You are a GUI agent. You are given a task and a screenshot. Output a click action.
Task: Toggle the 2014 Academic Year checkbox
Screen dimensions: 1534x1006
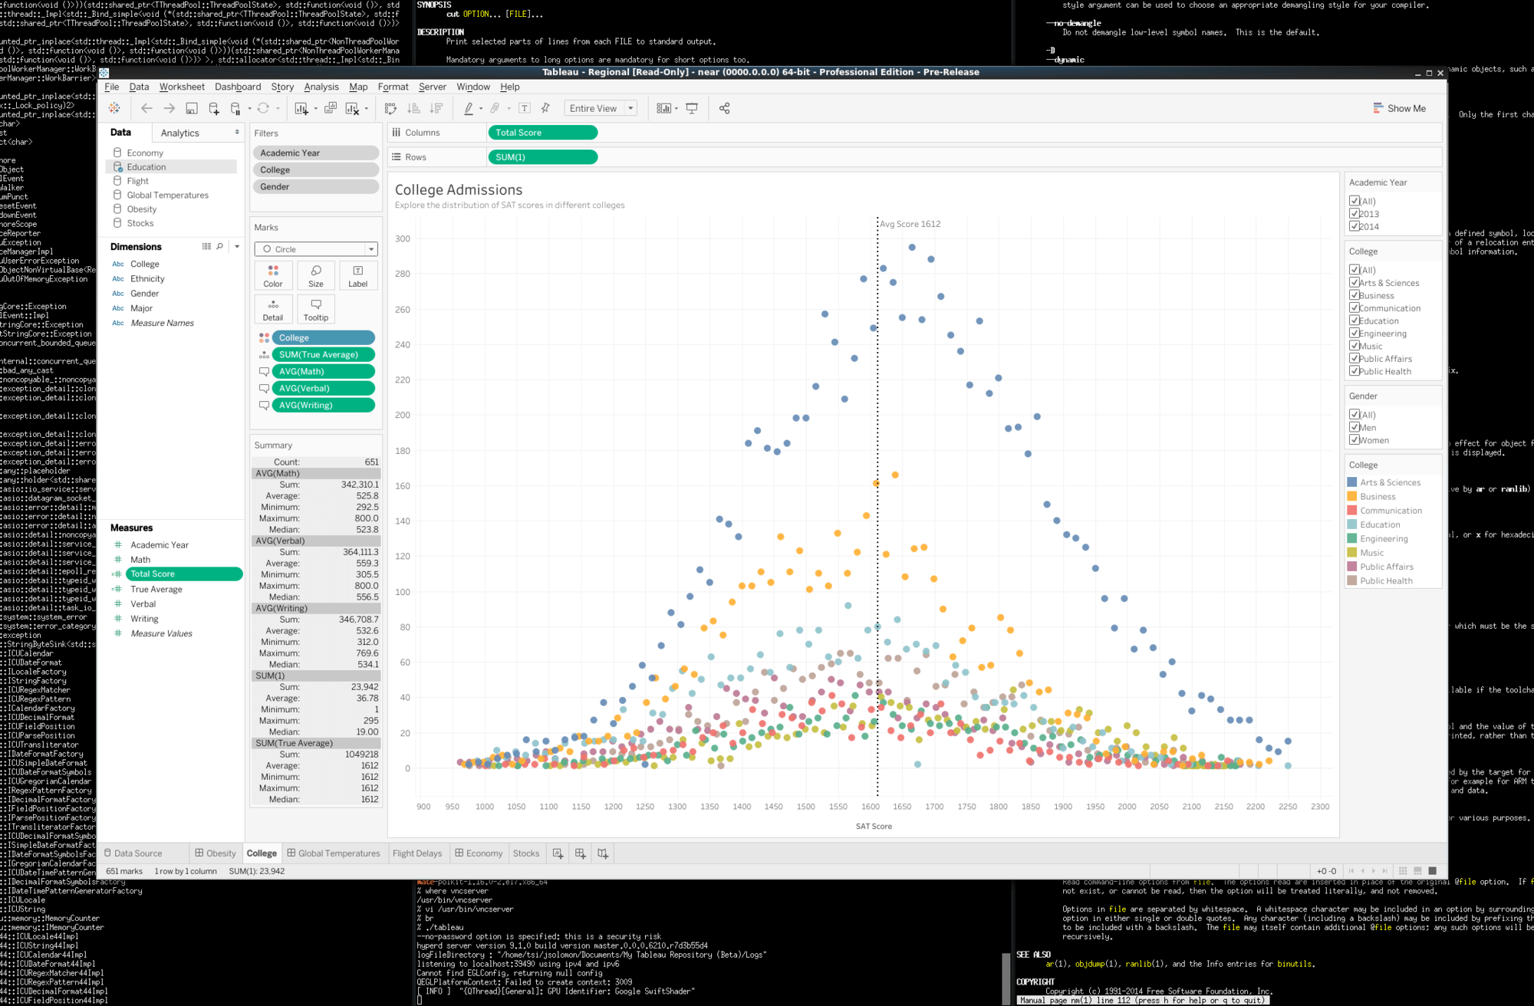click(1355, 225)
